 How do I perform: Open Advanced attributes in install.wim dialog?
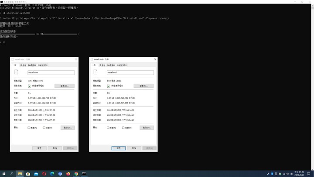click(68, 128)
